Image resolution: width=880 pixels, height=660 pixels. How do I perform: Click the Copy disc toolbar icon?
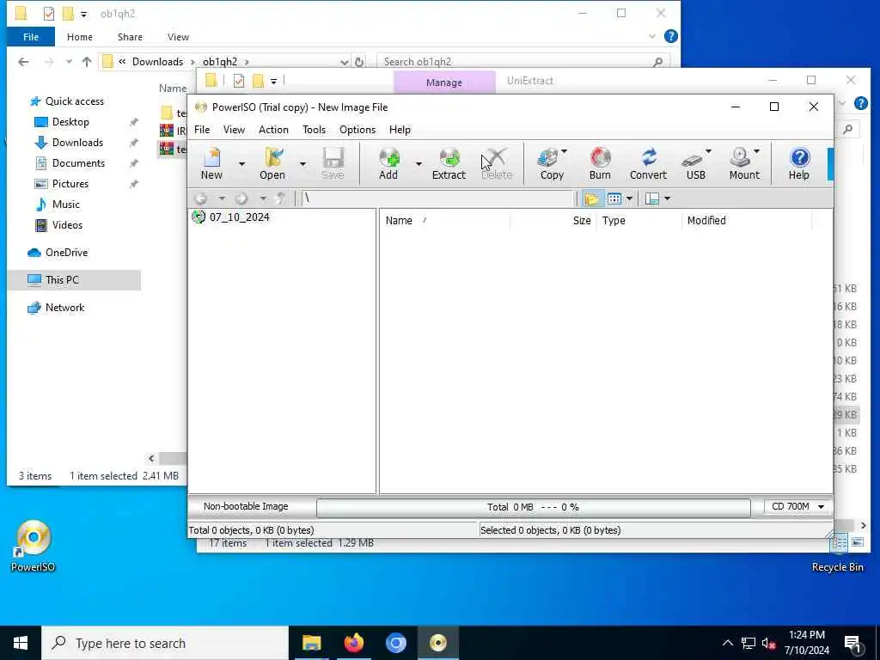point(551,163)
